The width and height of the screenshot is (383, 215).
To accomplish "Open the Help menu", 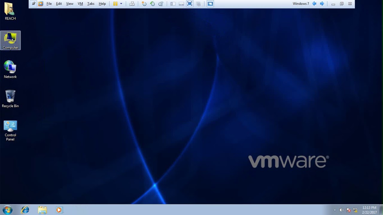I will [102, 4].
